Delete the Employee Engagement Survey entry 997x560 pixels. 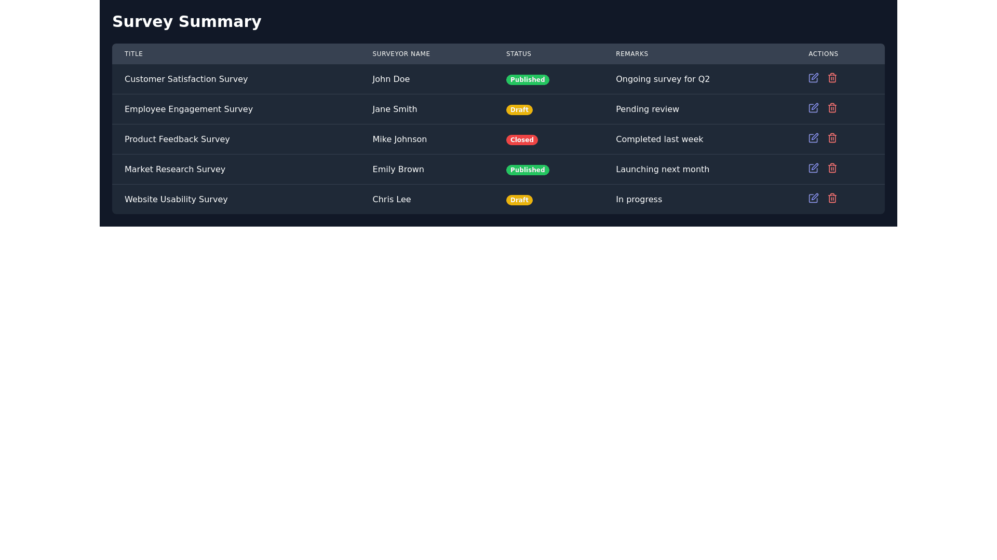pos(832,108)
